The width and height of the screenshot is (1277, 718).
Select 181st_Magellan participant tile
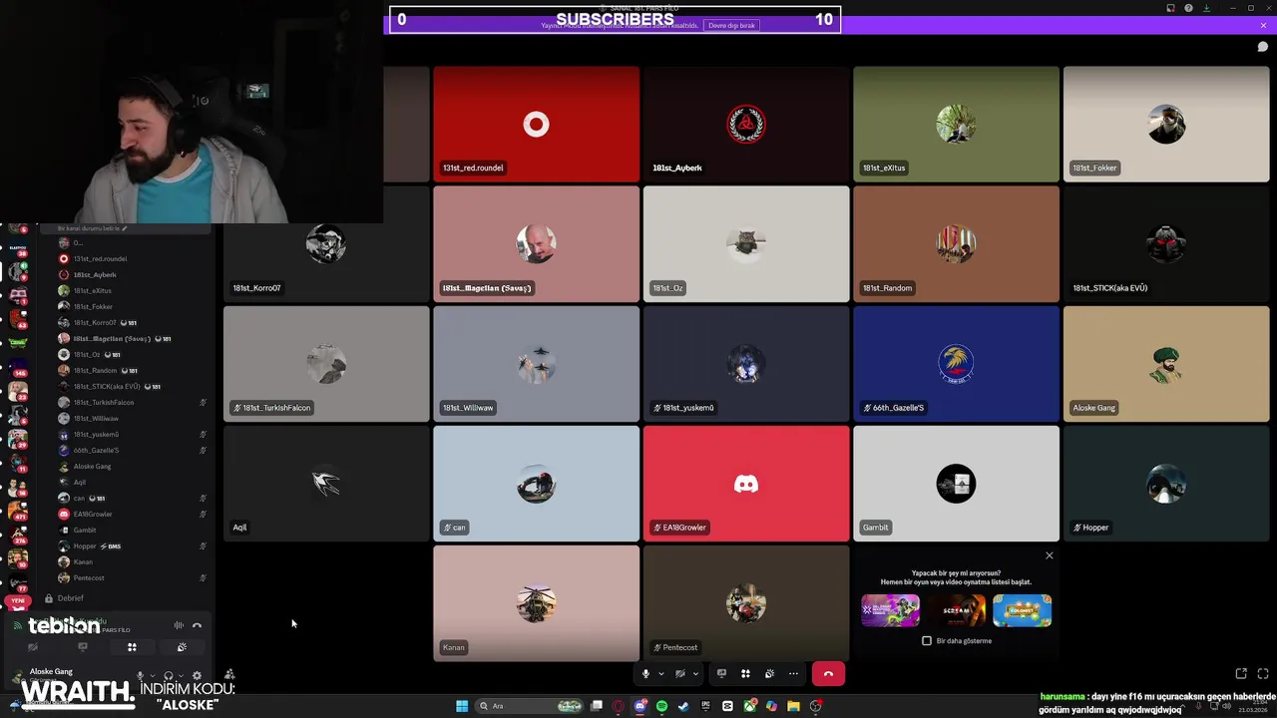[x=536, y=244]
